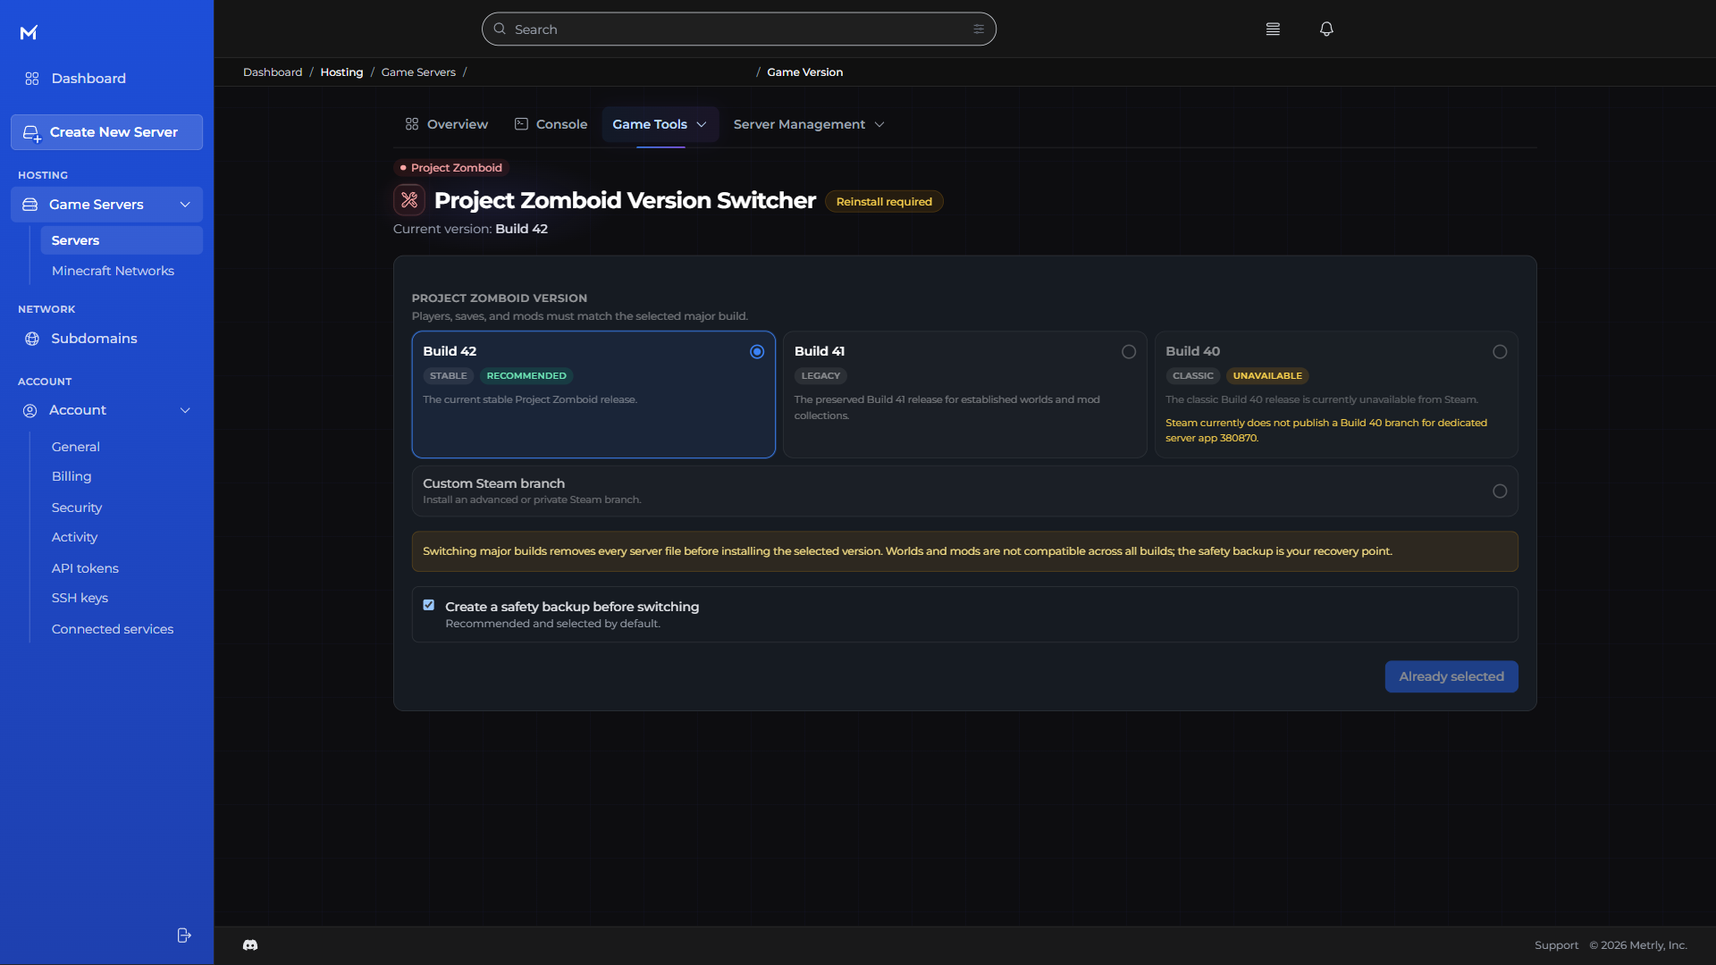
Task: Open search filter options icon
Action: [x=979, y=29]
